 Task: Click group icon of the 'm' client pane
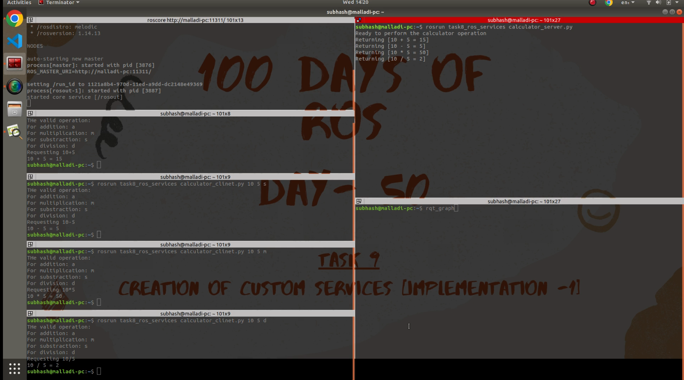coord(30,244)
